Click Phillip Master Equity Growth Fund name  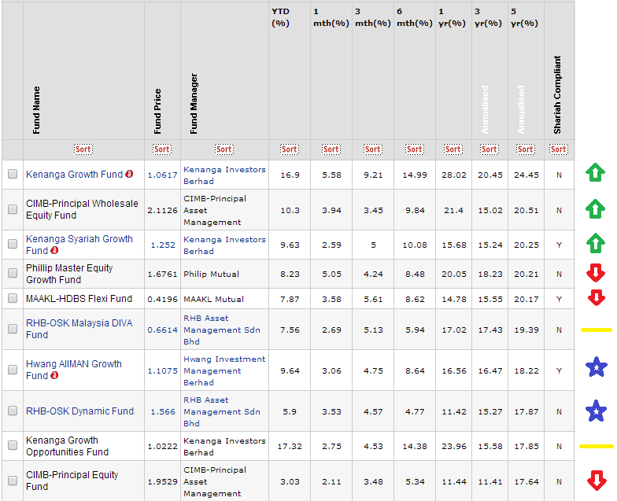(69, 274)
